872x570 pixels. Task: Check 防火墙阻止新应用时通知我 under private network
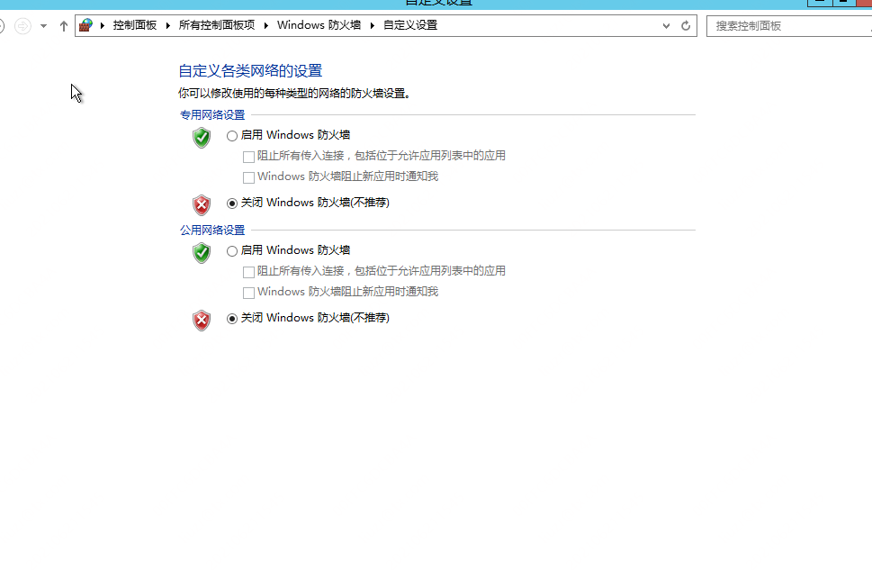248,177
